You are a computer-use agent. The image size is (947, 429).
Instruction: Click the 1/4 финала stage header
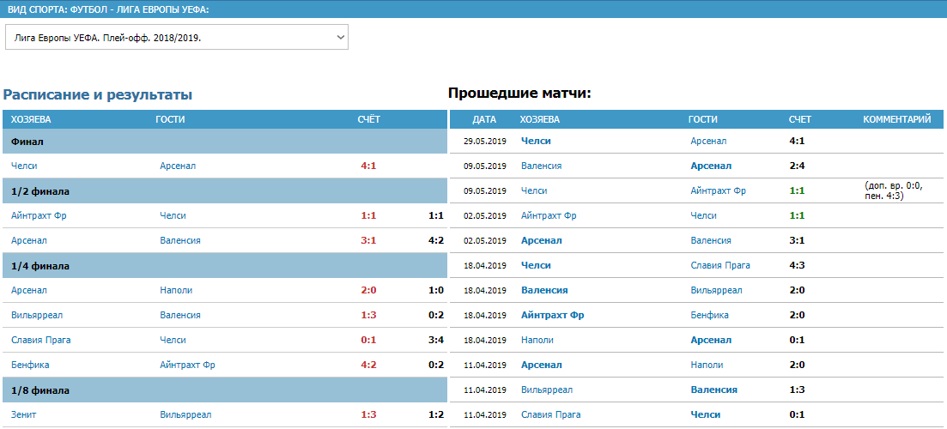pyautogui.click(x=225, y=265)
